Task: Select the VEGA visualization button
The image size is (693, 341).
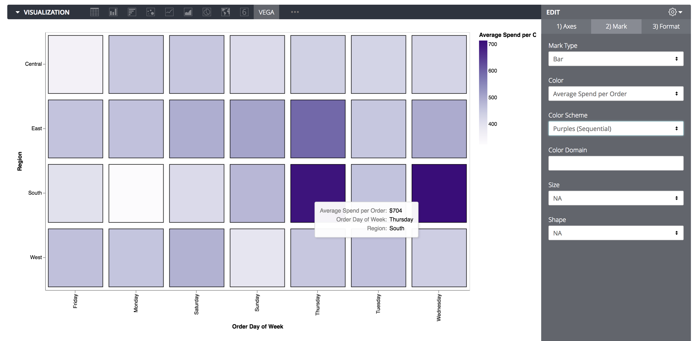Action: point(266,12)
